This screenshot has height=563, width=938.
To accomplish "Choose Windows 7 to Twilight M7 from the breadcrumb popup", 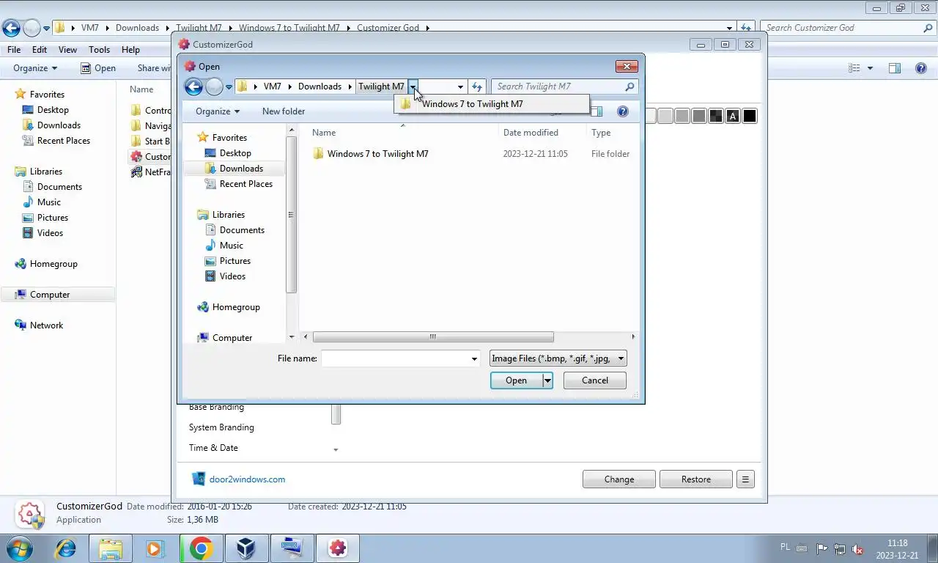I will [x=491, y=104].
